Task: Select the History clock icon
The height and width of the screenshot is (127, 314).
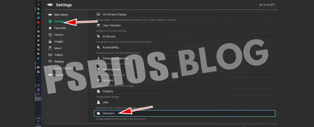Action: coord(50,35)
